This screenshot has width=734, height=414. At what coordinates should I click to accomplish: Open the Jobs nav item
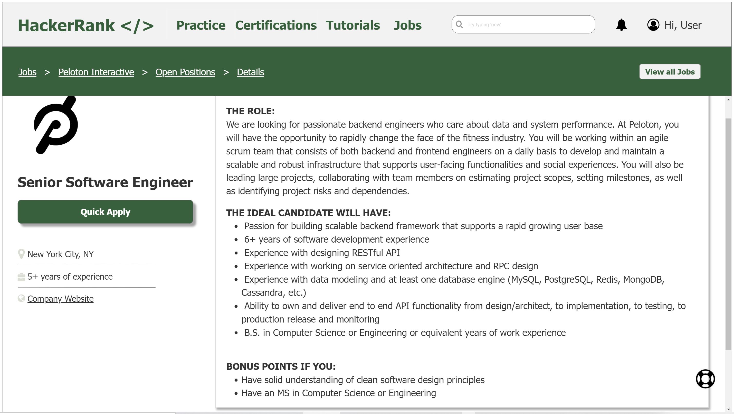coord(407,25)
